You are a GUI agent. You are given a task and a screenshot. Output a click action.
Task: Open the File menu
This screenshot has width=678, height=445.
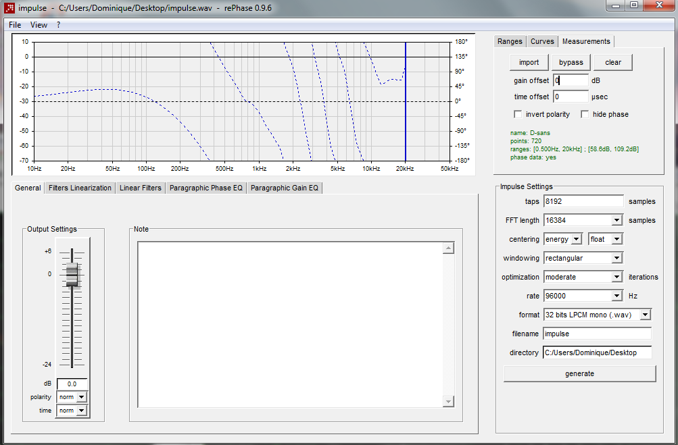(x=15, y=25)
